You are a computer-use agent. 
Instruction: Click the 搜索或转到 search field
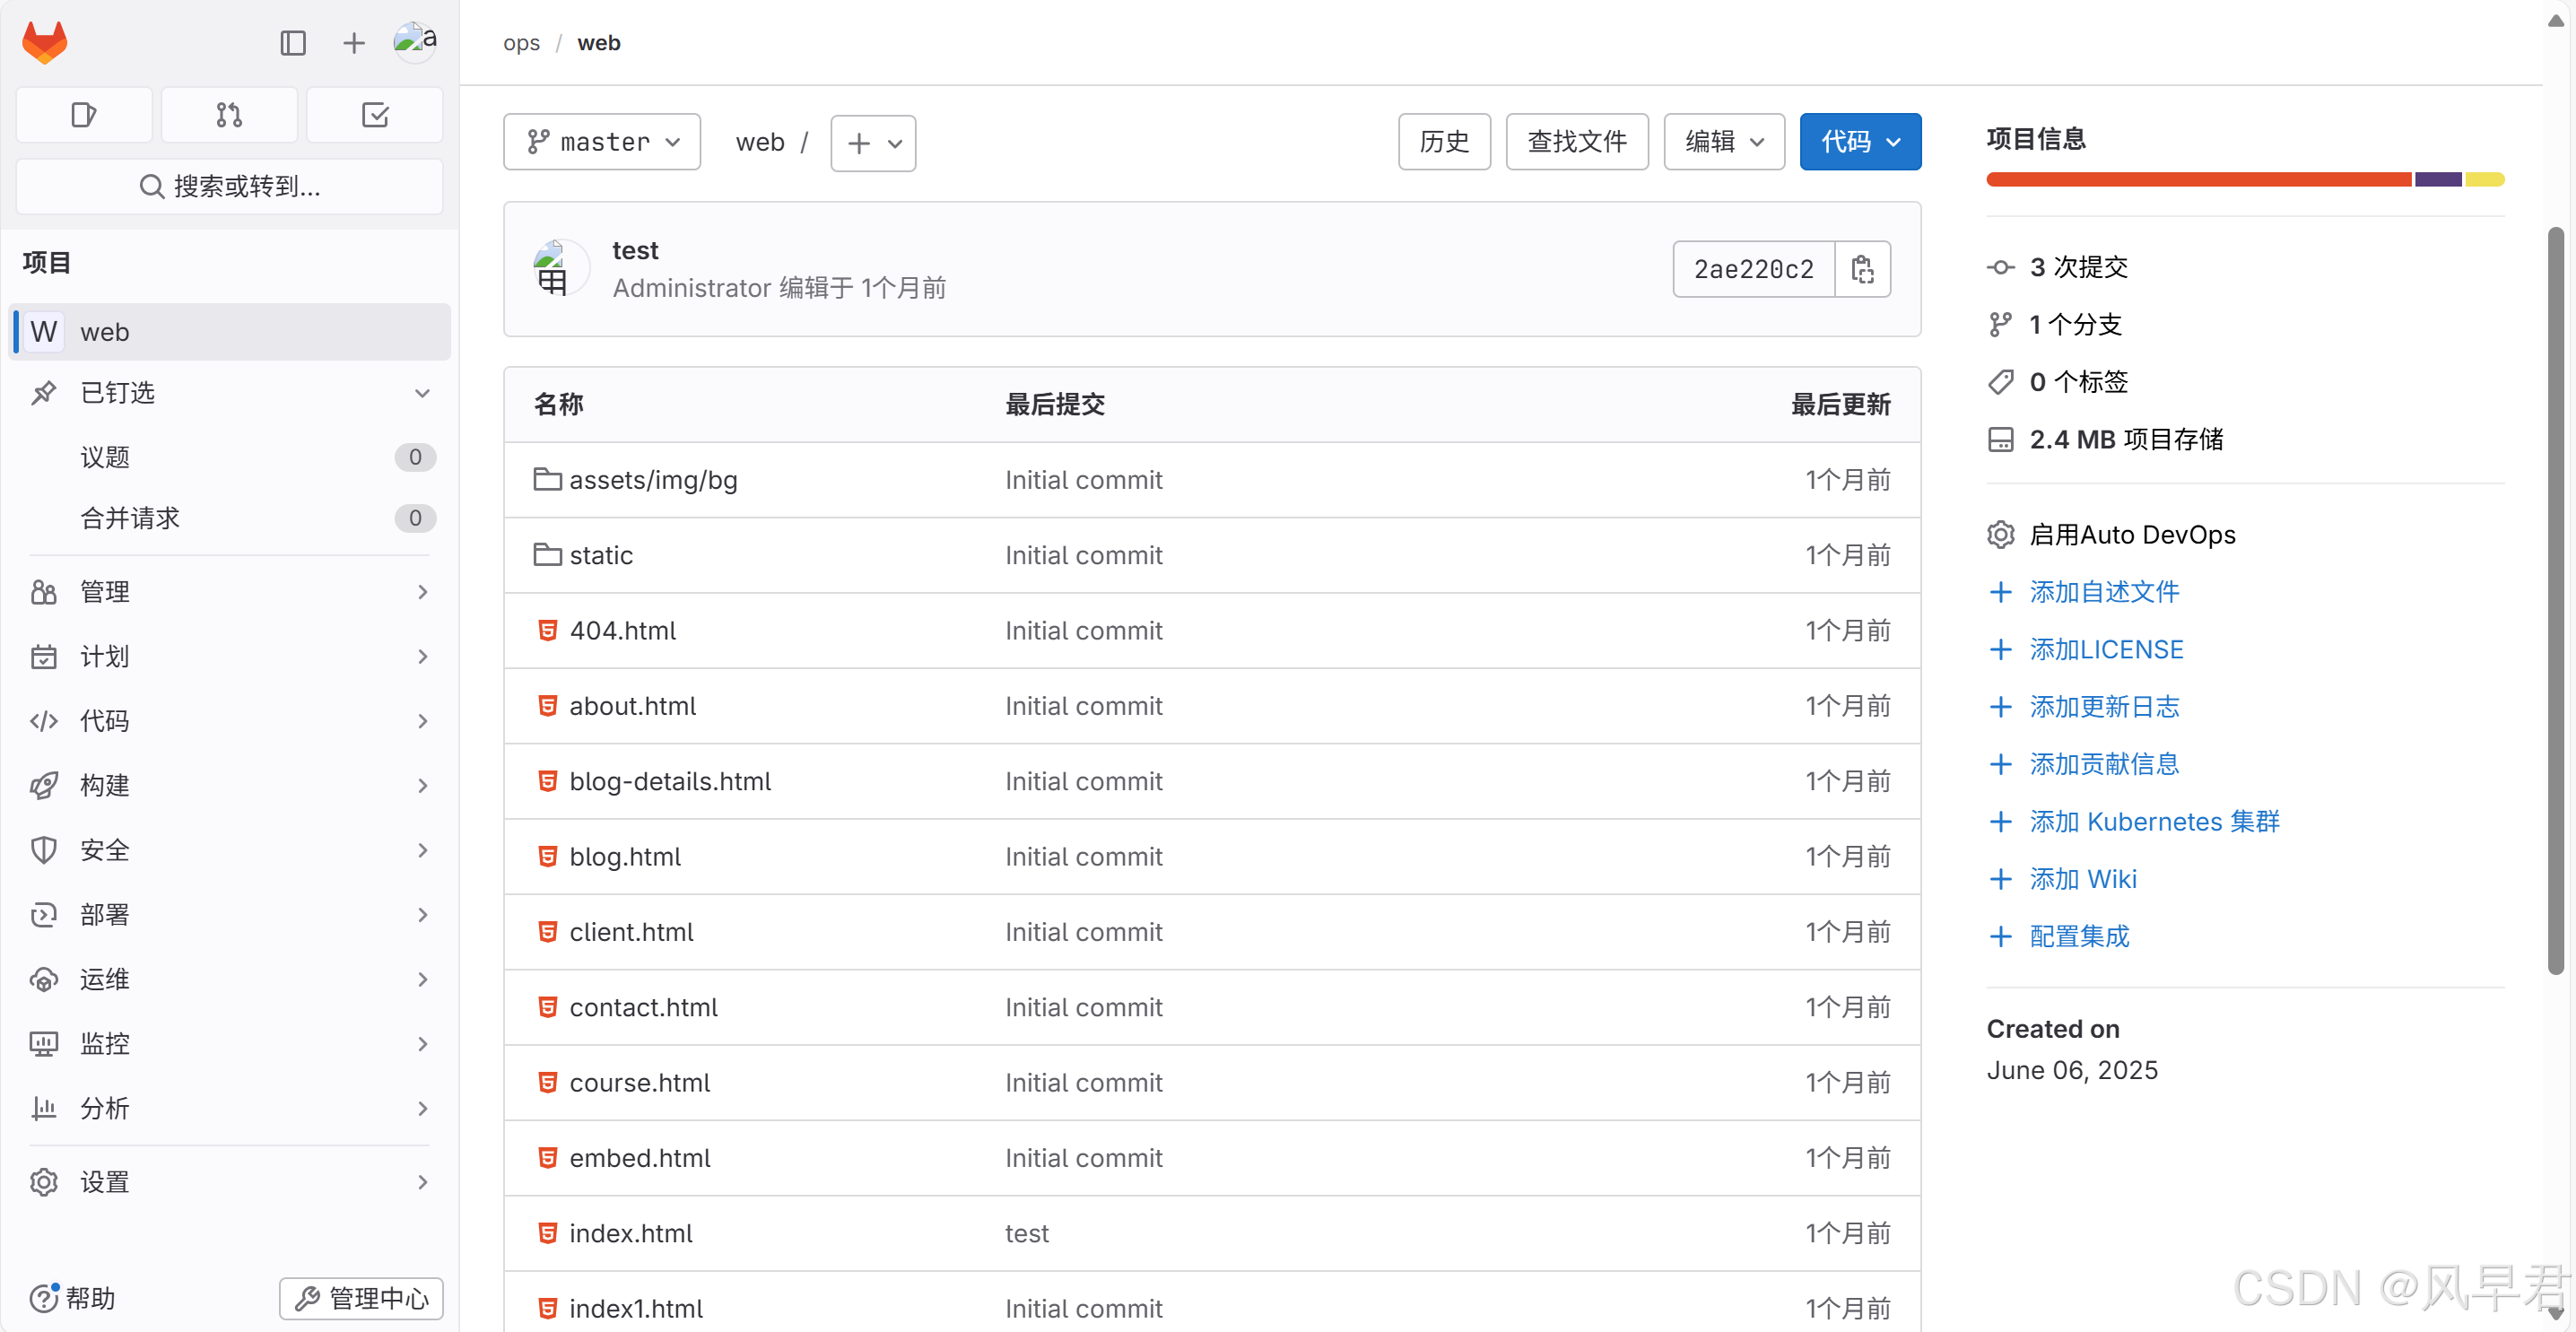(229, 186)
